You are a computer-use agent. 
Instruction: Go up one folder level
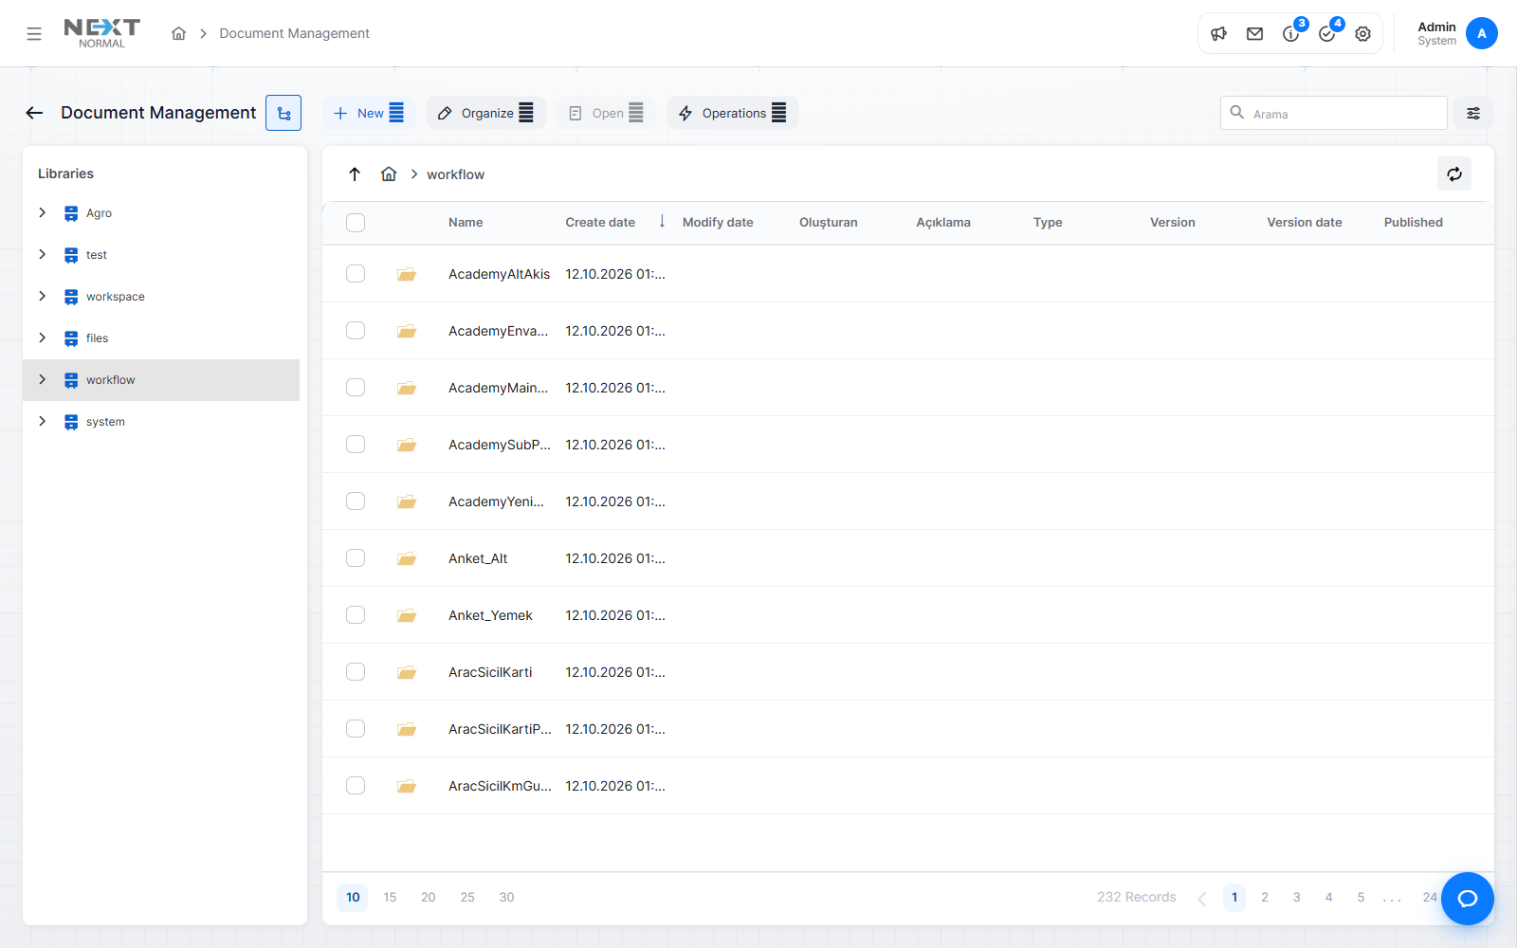(355, 173)
